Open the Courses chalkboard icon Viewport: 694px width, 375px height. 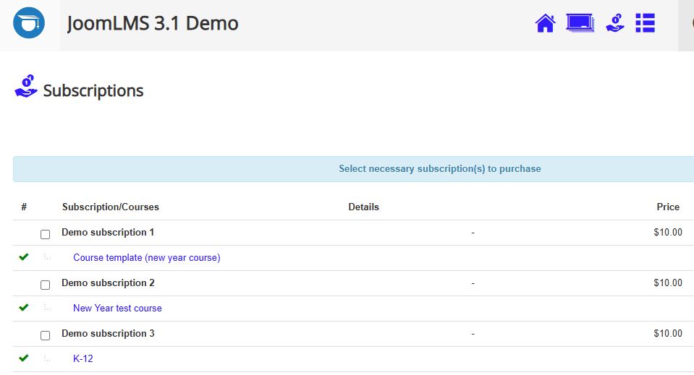(580, 23)
